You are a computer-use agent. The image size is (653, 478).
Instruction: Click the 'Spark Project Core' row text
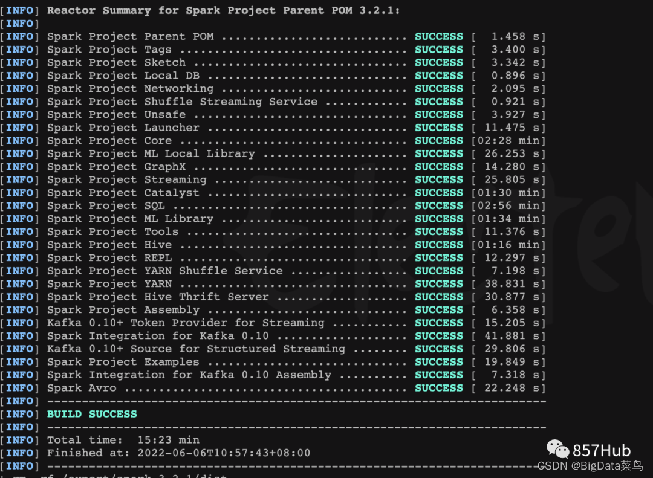(x=109, y=141)
